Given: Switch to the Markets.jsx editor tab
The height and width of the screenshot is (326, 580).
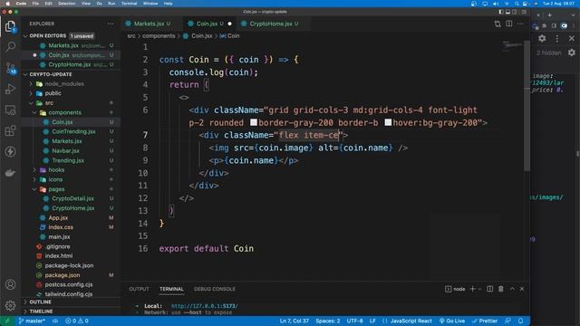Looking at the screenshot, I should (x=151, y=24).
